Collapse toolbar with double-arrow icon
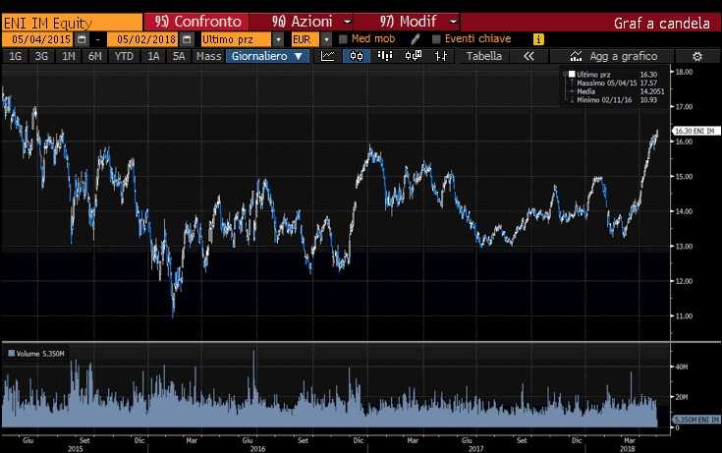The width and height of the screenshot is (722, 453). point(528,56)
